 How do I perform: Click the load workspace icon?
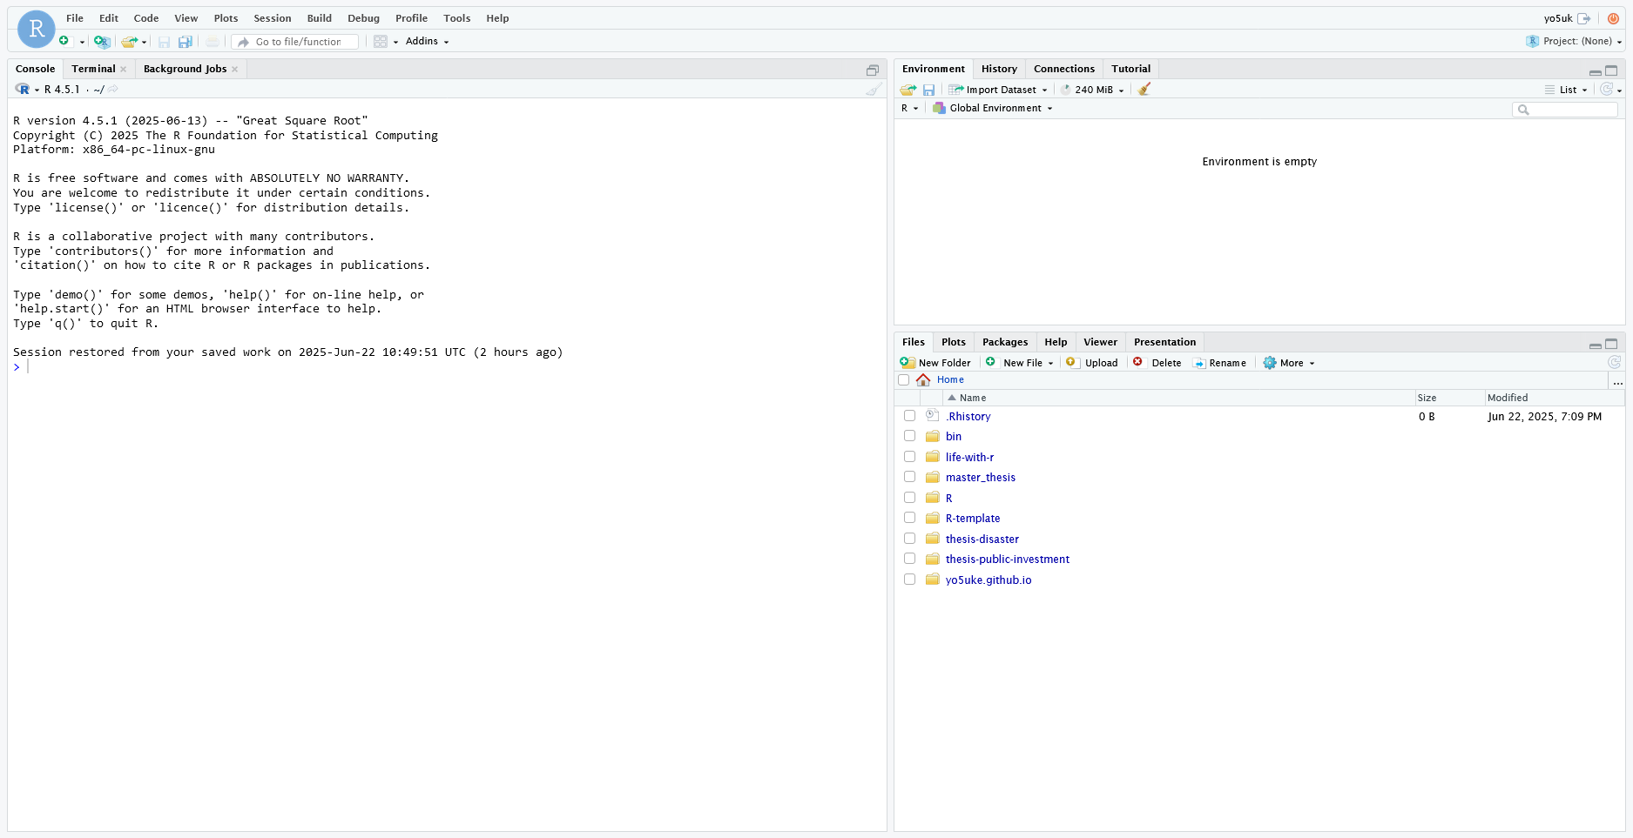click(x=908, y=90)
